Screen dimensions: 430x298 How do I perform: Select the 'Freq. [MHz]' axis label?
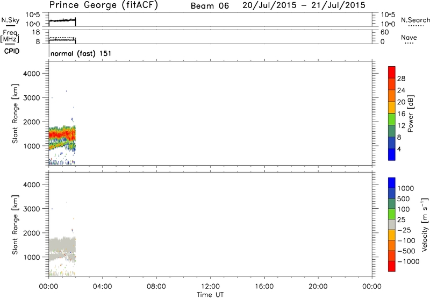pyautogui.click(x=10, y=37)
